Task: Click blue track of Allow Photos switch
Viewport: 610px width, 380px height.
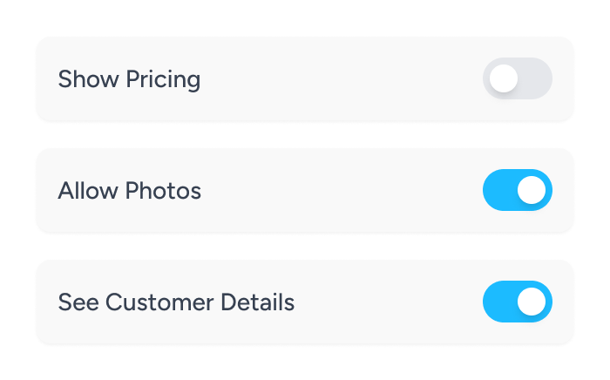Action: tap(499, 190)
